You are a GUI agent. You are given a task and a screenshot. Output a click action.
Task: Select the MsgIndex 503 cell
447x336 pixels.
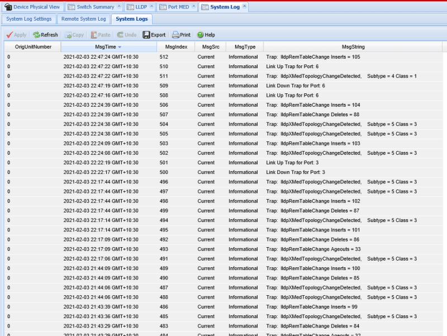[x=164, y=143]
